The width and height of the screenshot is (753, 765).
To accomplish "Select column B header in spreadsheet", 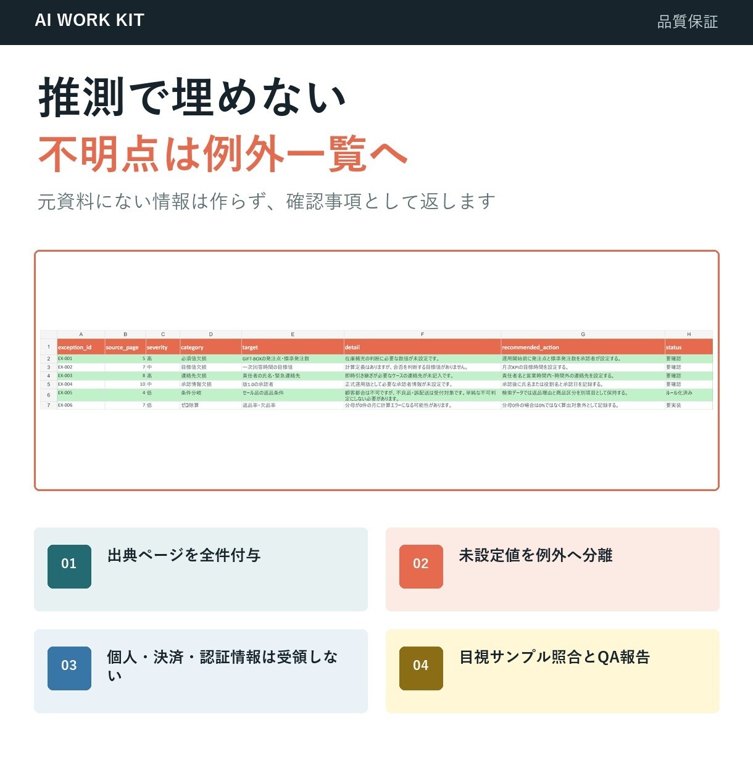I will click(x=125, y=334).
